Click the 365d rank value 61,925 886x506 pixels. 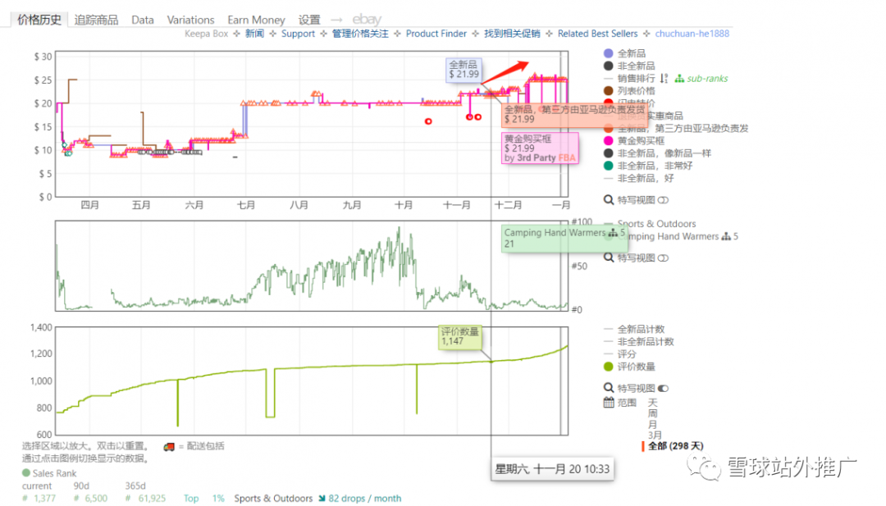click(152, 498)
